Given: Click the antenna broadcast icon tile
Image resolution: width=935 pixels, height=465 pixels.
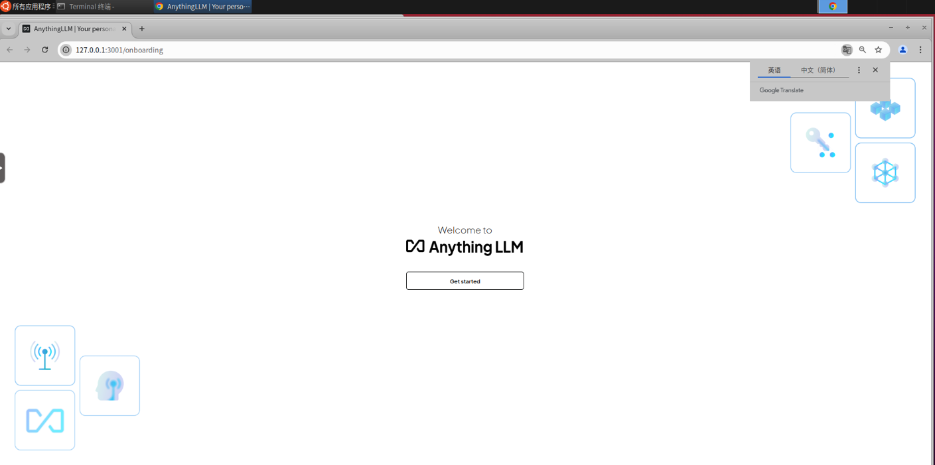Looking at the screenshot, I should [45, 356].
